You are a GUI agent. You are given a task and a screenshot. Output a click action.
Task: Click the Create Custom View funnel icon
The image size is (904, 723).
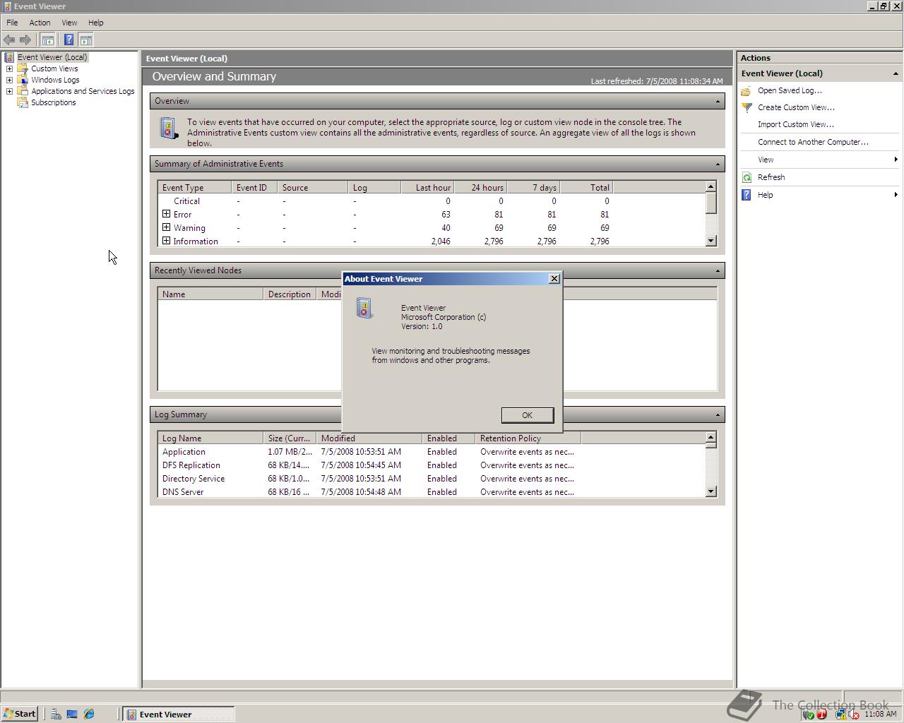click(747, 107)
